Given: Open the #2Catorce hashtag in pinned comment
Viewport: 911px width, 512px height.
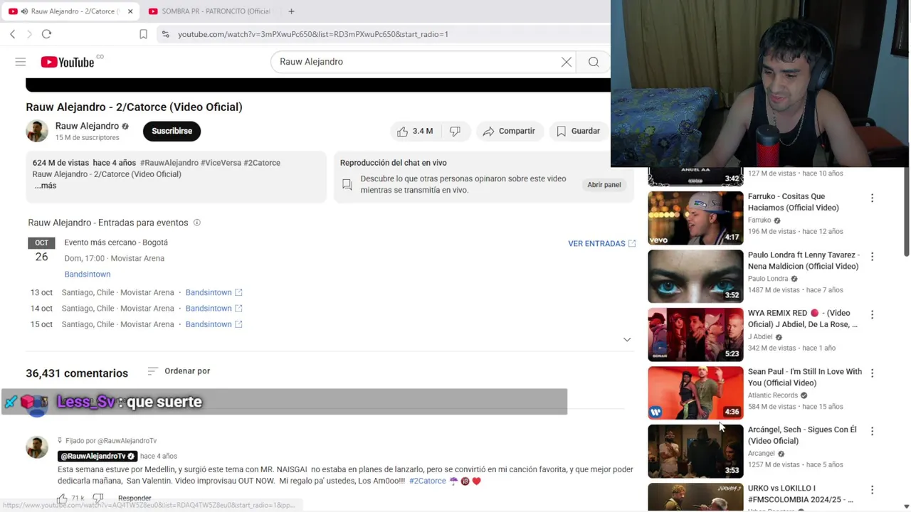Looking at the screenshot, I should [x=427, y=481].
